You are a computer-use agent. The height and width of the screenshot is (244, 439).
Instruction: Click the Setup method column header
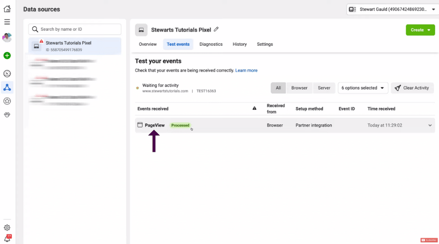[309, 108]
